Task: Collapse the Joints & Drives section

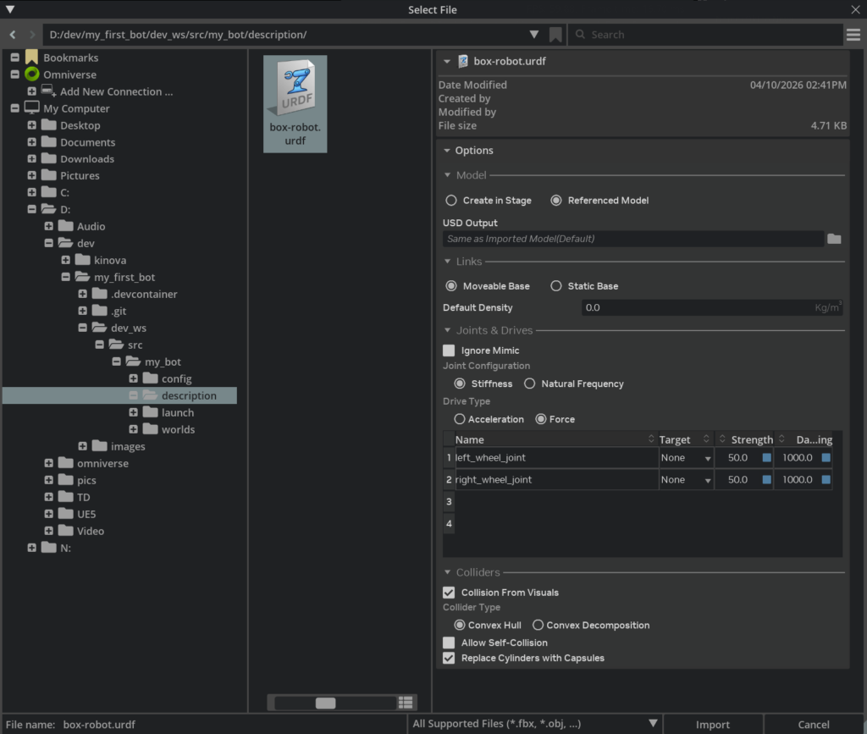Action: coord(448,330)
